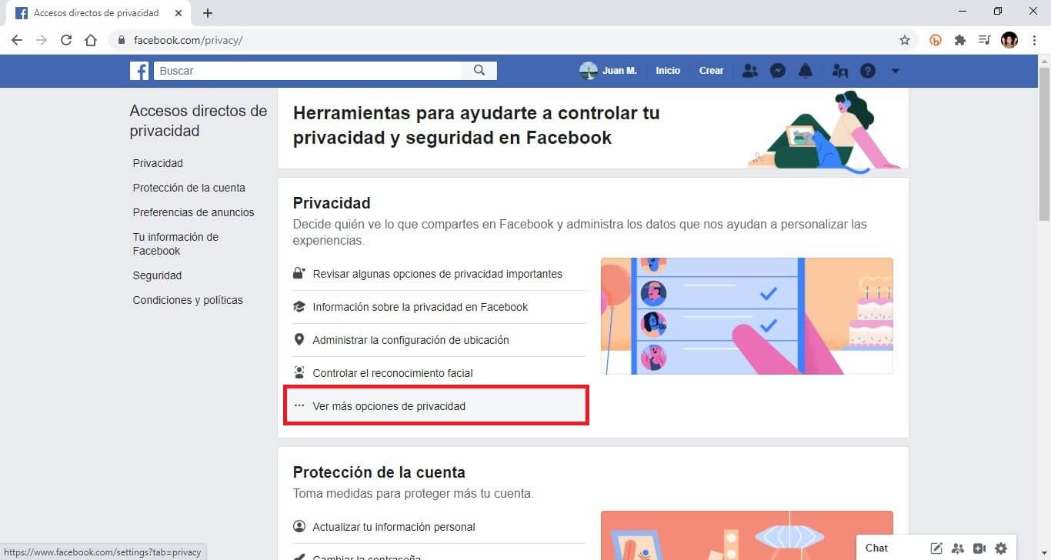Screen dimensions: 1051x560
Task: Click the browser forward arrow
Action: 42,40
